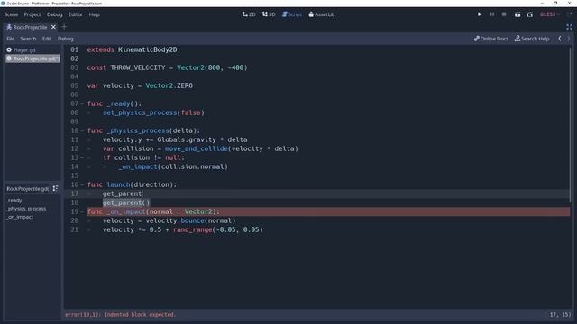Viewport: 577px width, 324px height.
Task: Click the error message in status bar
Action: [x=120, y=315]
